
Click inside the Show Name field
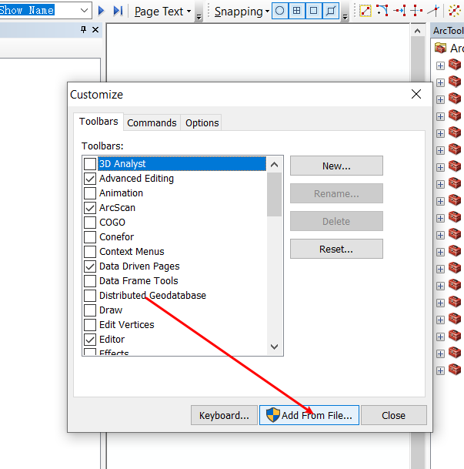(38, 11)
